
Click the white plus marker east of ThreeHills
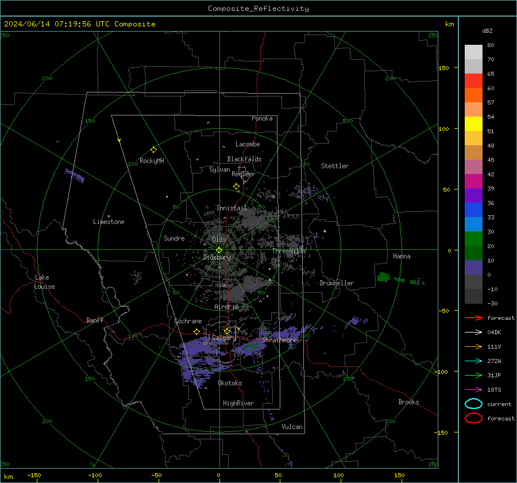coord(325,231)
